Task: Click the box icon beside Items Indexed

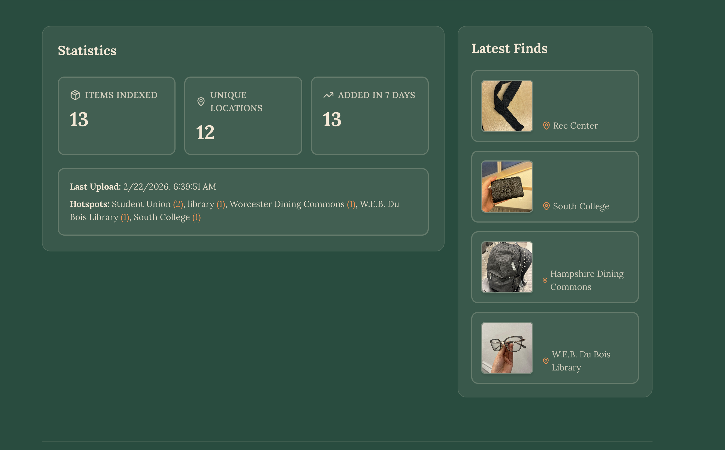Action: click(x=75, y=95)
